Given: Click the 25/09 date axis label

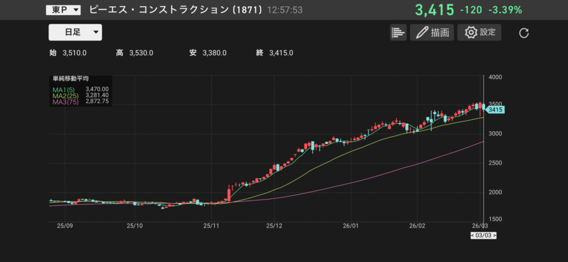Looking at the screenshot, I should 65,226.
